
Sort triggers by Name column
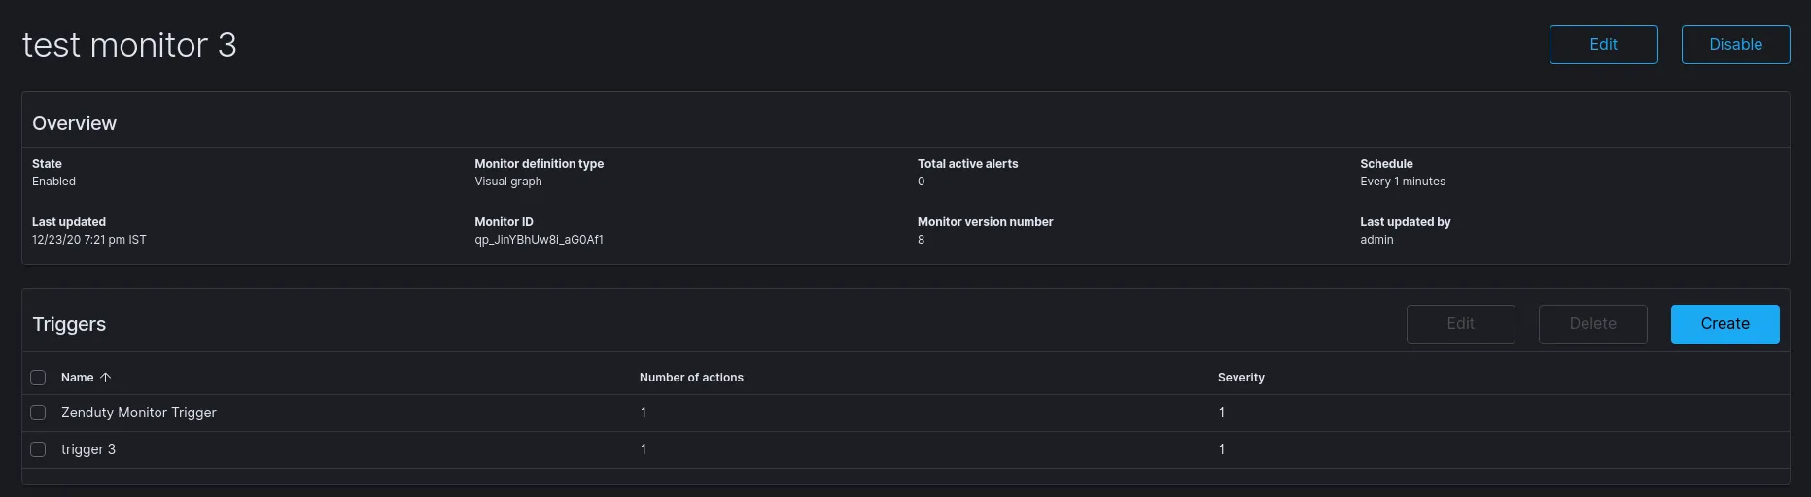pyautogui.click(x=78, y=378)
